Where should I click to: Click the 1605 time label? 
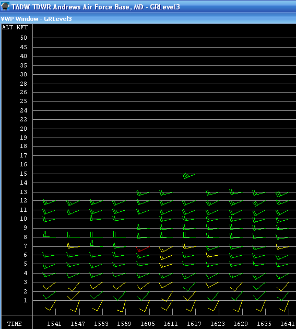point(147,324)
